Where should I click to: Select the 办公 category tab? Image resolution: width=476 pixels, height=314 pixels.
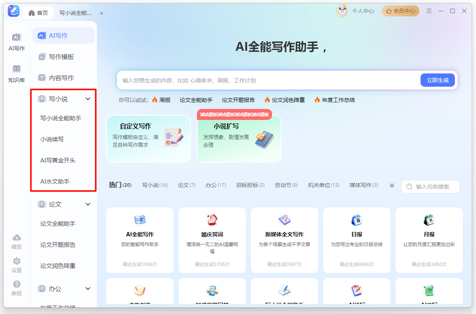tap(215, 185)
